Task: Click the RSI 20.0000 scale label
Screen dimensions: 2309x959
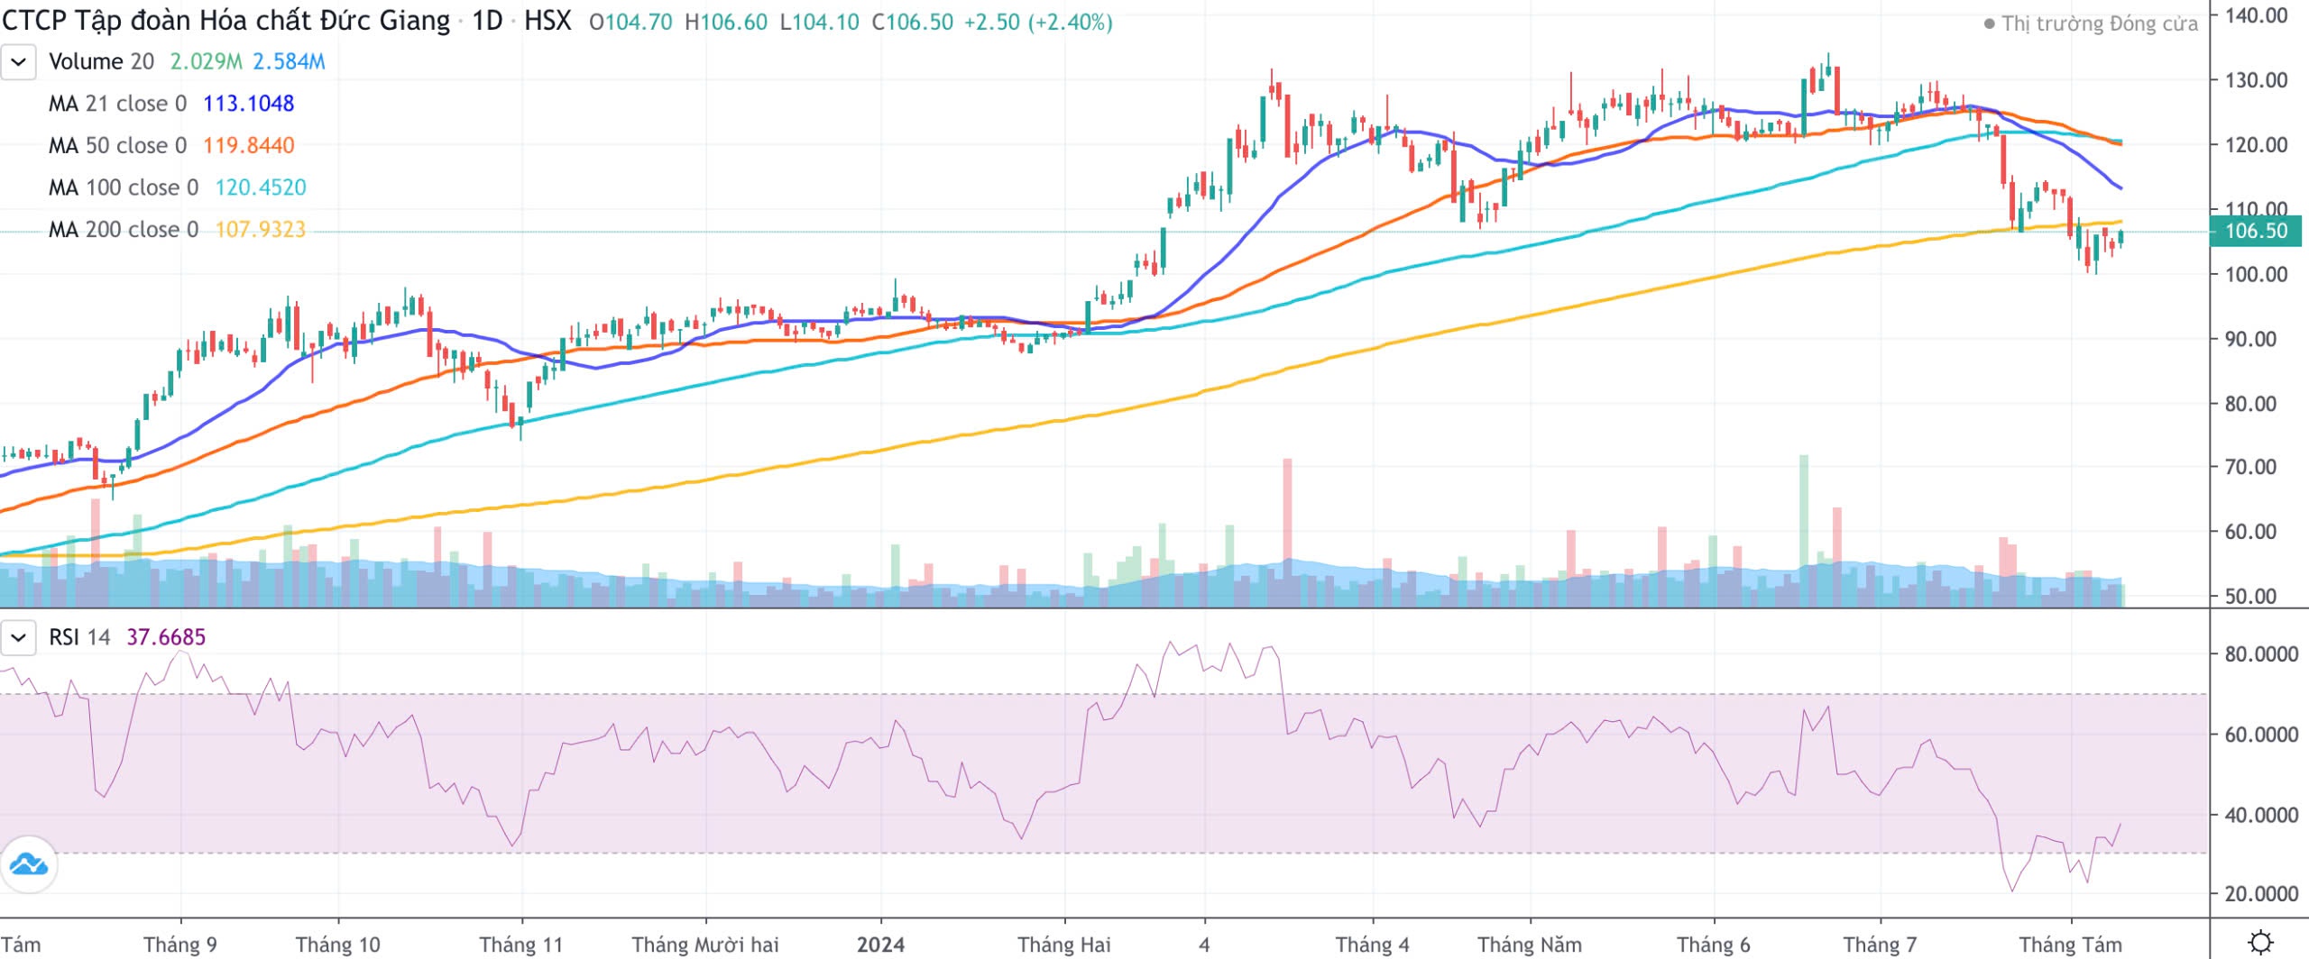Action: pos(2261,894)
